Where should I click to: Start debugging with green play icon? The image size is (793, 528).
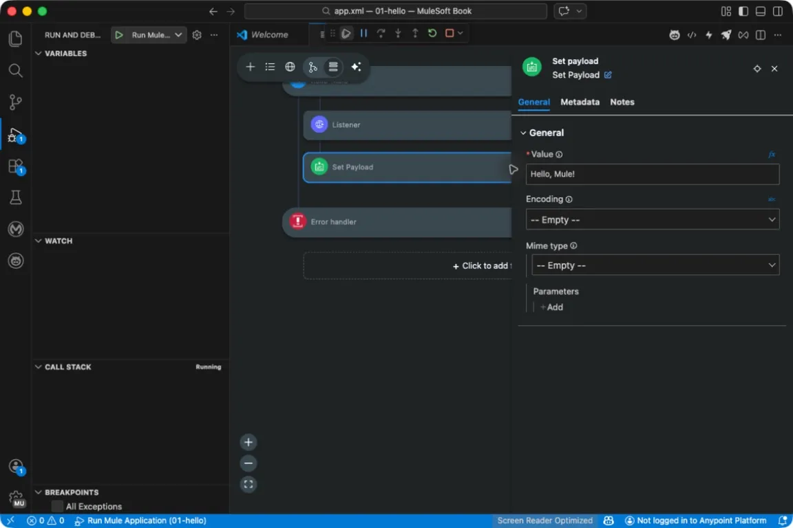(119, 35)
